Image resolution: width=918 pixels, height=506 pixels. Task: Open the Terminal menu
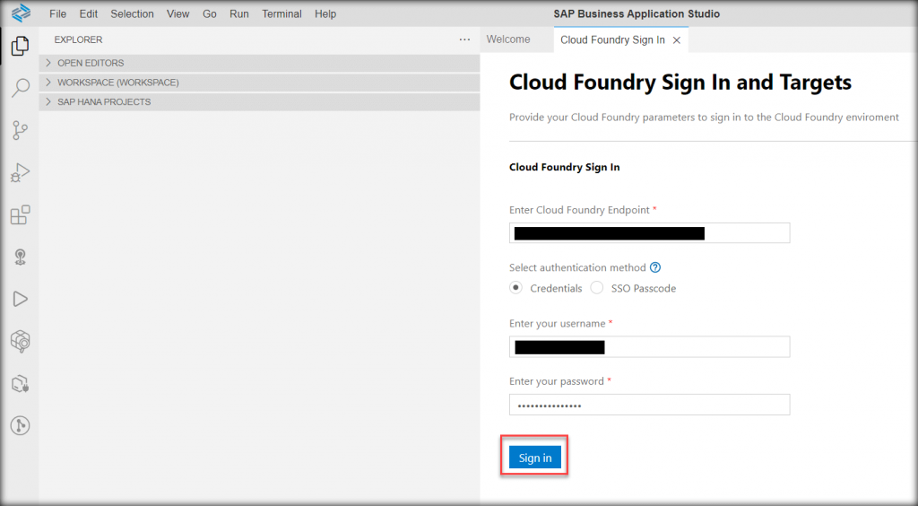point(281,14)
